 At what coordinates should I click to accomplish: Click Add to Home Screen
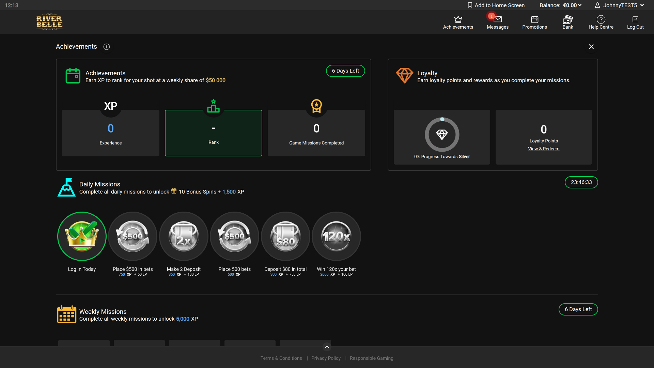click(496, 5)
